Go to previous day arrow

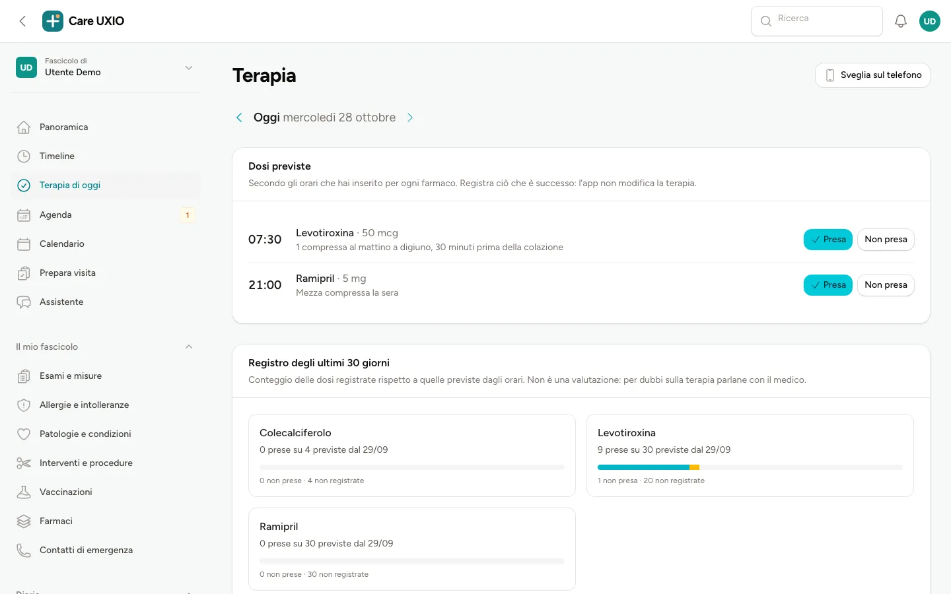(239, 117)
